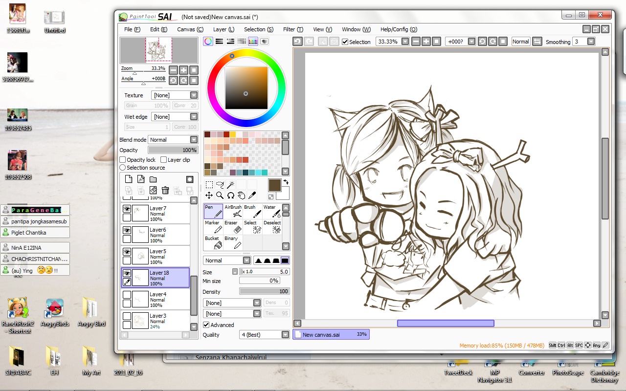Select the eyedropper color picker tool
Image resolution: width=626 pixels, height=391 pixels.
click(252, 195)
